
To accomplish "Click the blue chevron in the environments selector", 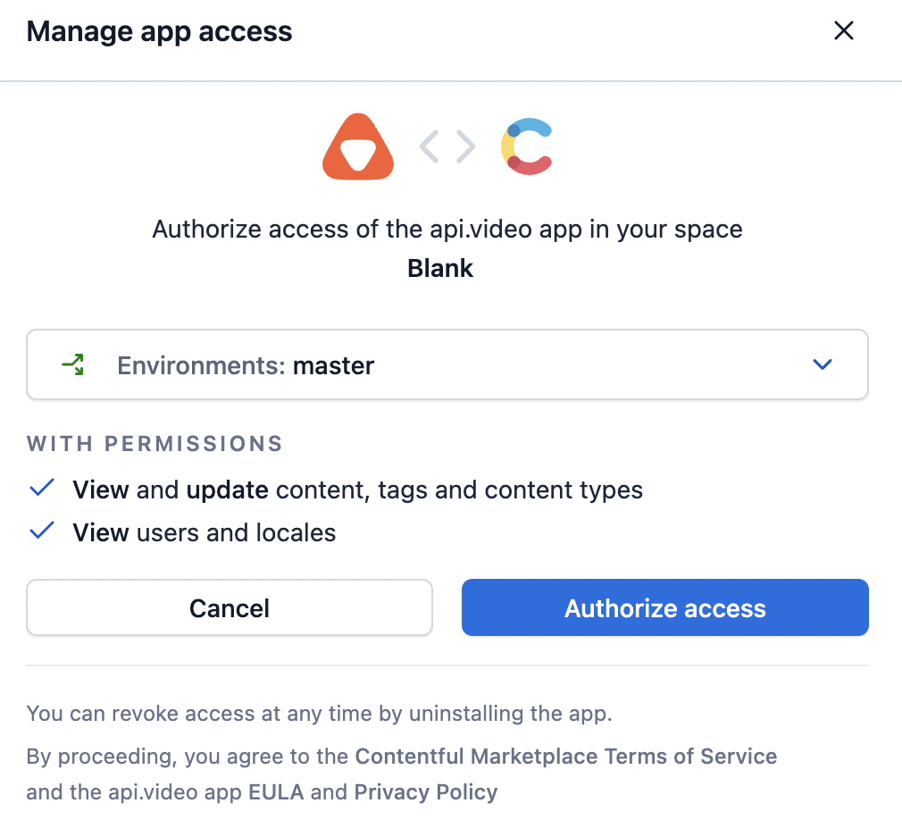I will click(x=823, y=364).
